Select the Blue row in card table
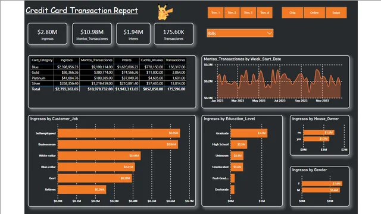This screenshot has width=381, height=214. click(x=108, y=67)
